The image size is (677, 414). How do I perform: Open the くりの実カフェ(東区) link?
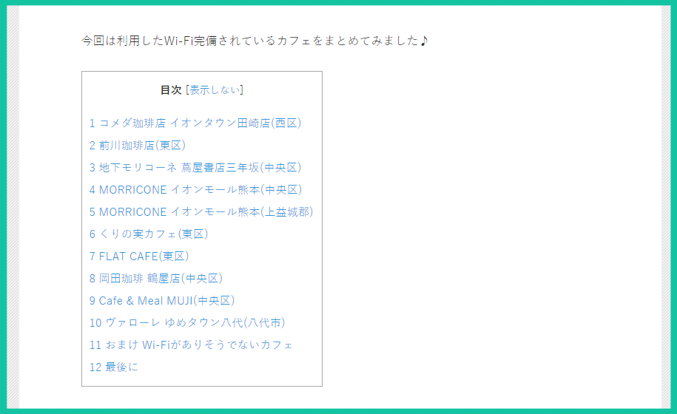point(149,234)
